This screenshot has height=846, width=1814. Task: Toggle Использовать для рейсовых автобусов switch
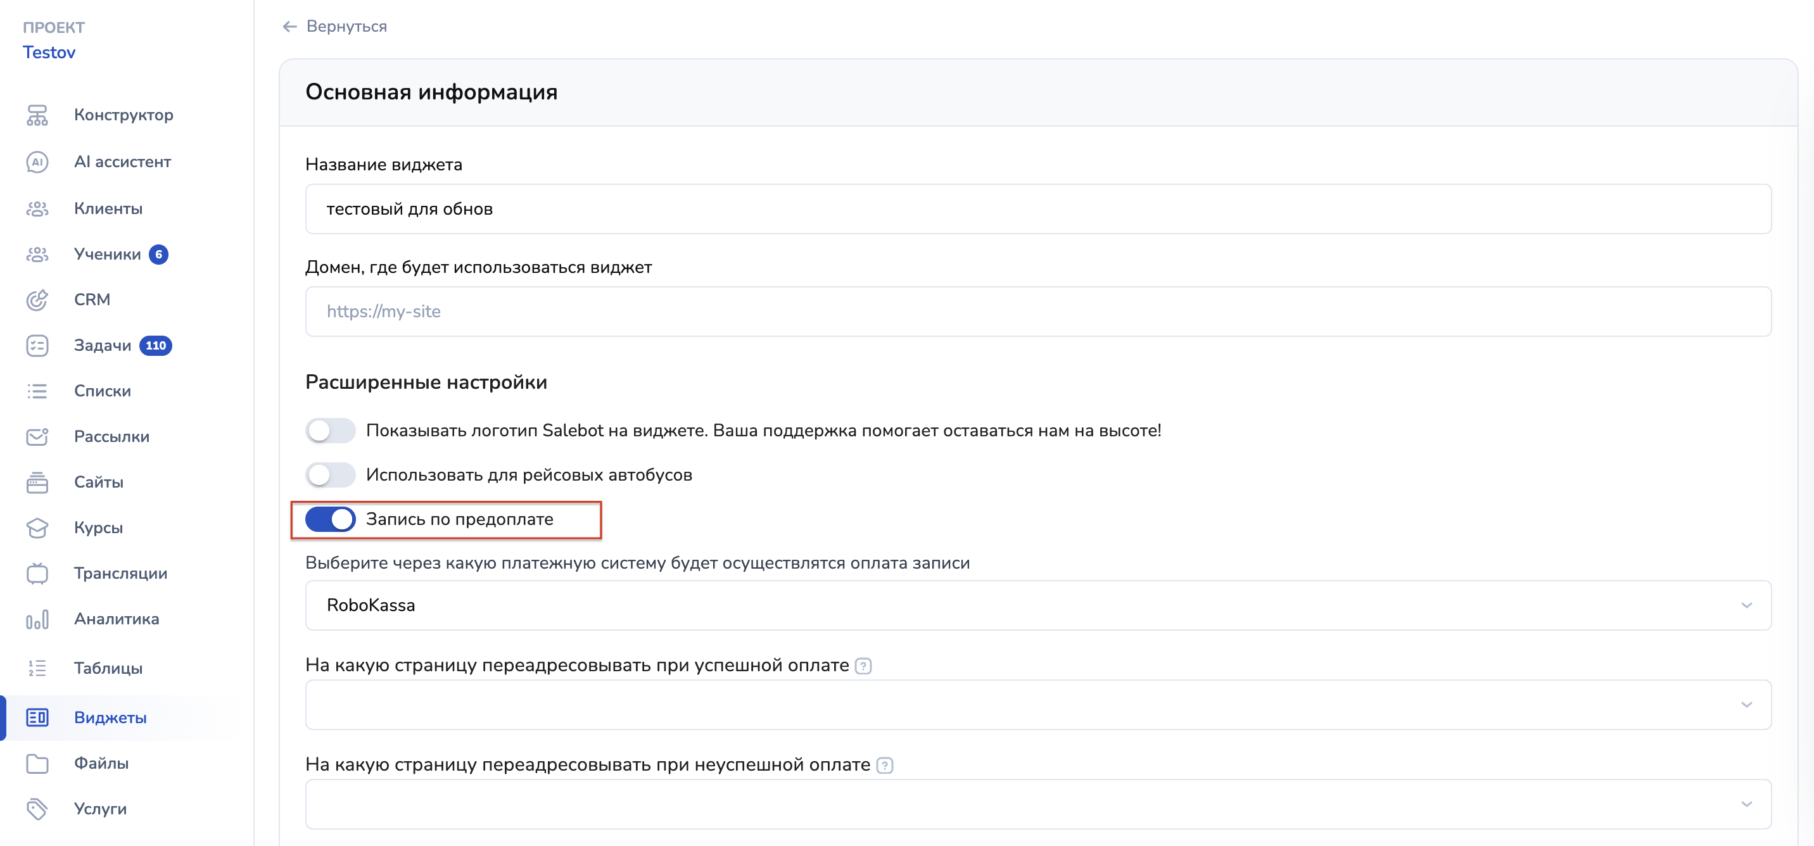coord(330,475)
